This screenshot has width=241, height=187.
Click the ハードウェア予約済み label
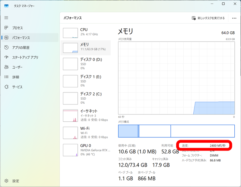pyautogui.click(x=194, y=161)
